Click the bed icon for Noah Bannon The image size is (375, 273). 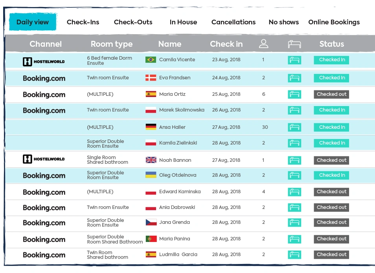click(294, 160)
